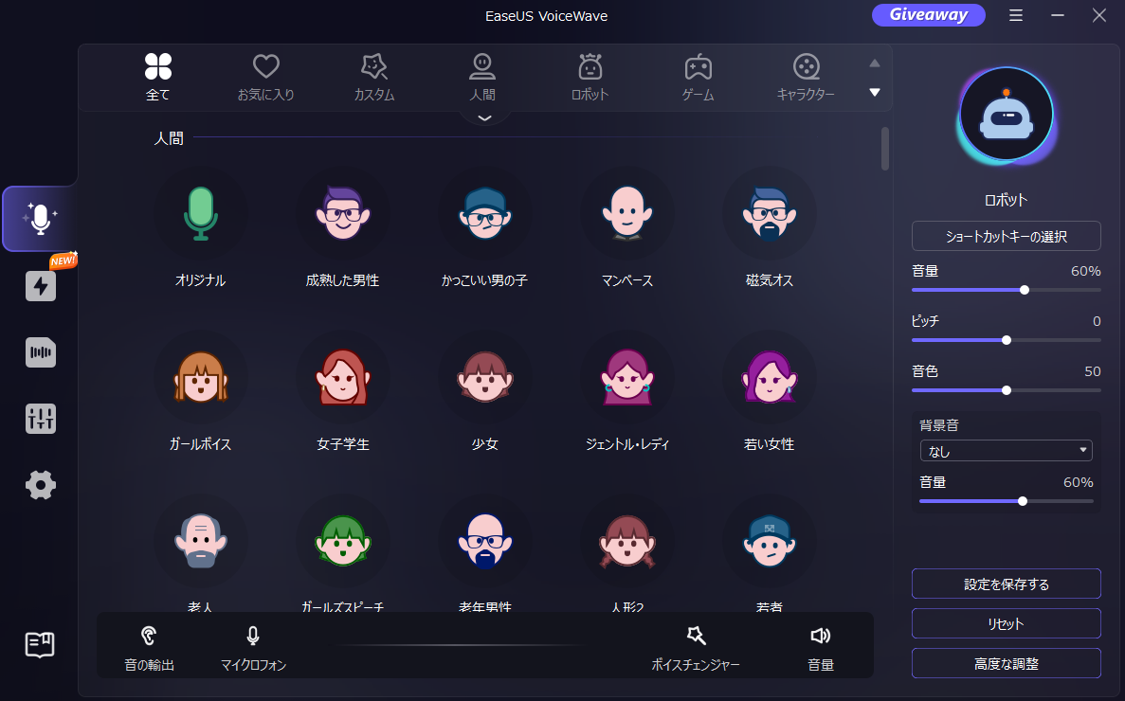
Task: Switch to the お気に入り favorites tab
Action: tap(265, 76)
